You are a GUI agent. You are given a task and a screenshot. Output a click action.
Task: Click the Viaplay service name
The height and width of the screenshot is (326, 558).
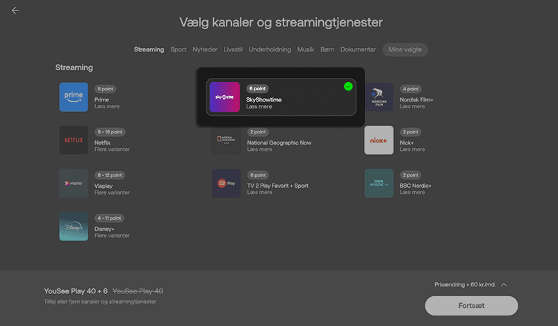click(x=104, y=186)
